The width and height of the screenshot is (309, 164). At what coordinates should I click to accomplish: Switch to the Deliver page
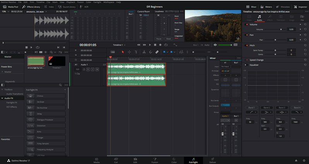pyautogui.click(x=213, y=161)
